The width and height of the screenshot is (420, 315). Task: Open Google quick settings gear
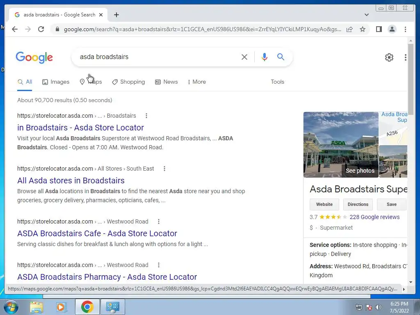pos(389,57)
